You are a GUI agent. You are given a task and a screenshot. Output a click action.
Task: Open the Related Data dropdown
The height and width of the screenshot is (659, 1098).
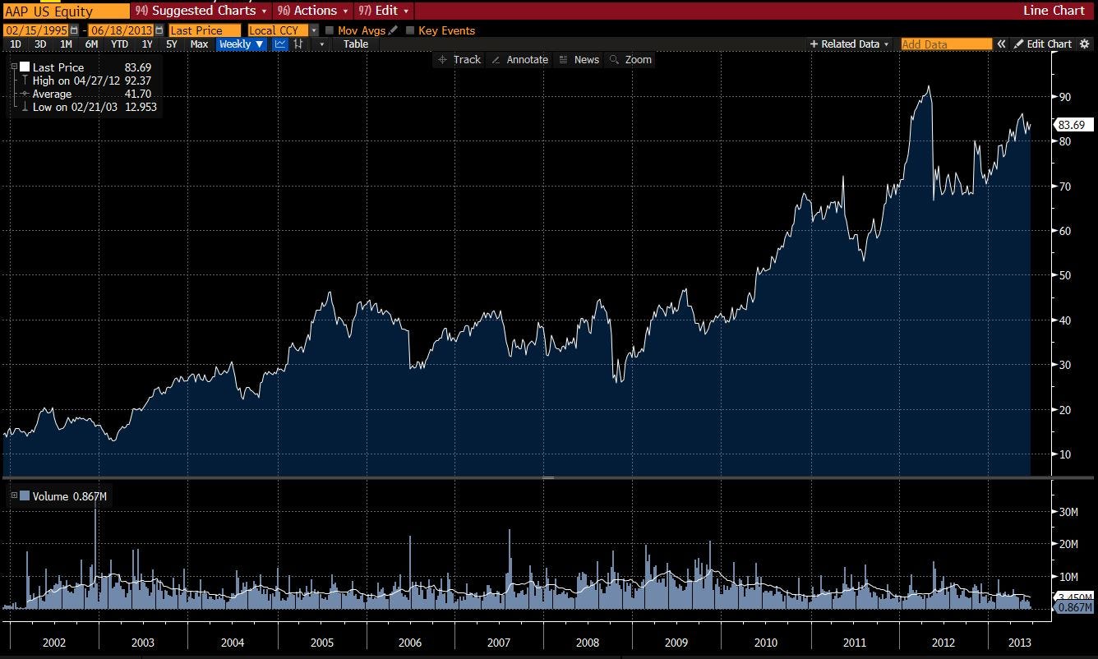(850, 44)
